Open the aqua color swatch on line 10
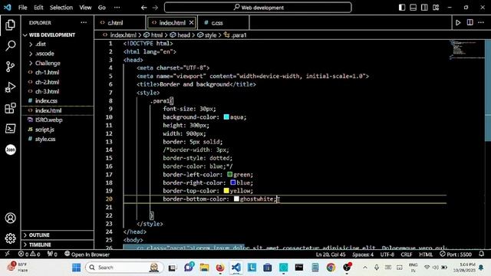 (x=226, y=117)
